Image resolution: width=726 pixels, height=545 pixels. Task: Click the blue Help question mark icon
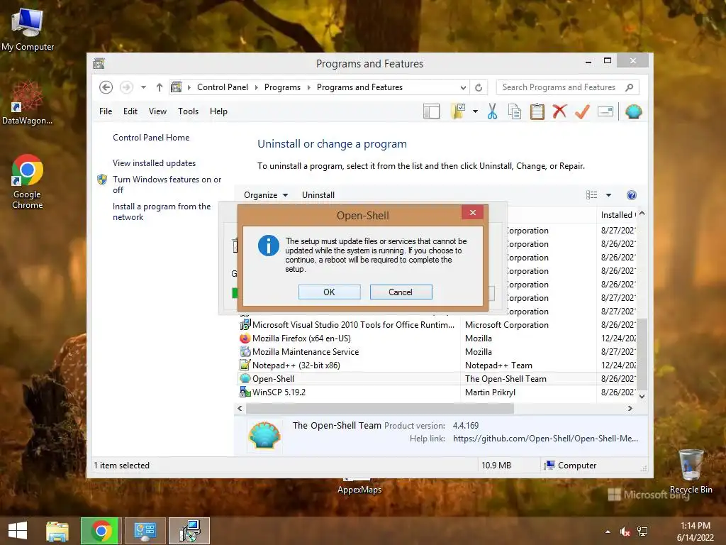[632, 195]
